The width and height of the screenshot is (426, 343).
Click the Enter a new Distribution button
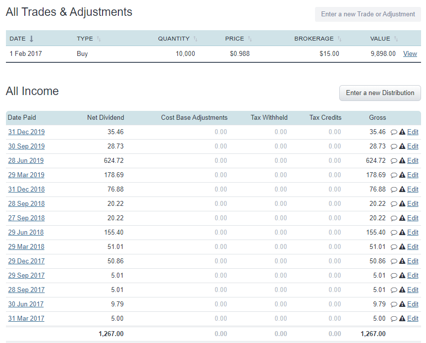point(380,93)
